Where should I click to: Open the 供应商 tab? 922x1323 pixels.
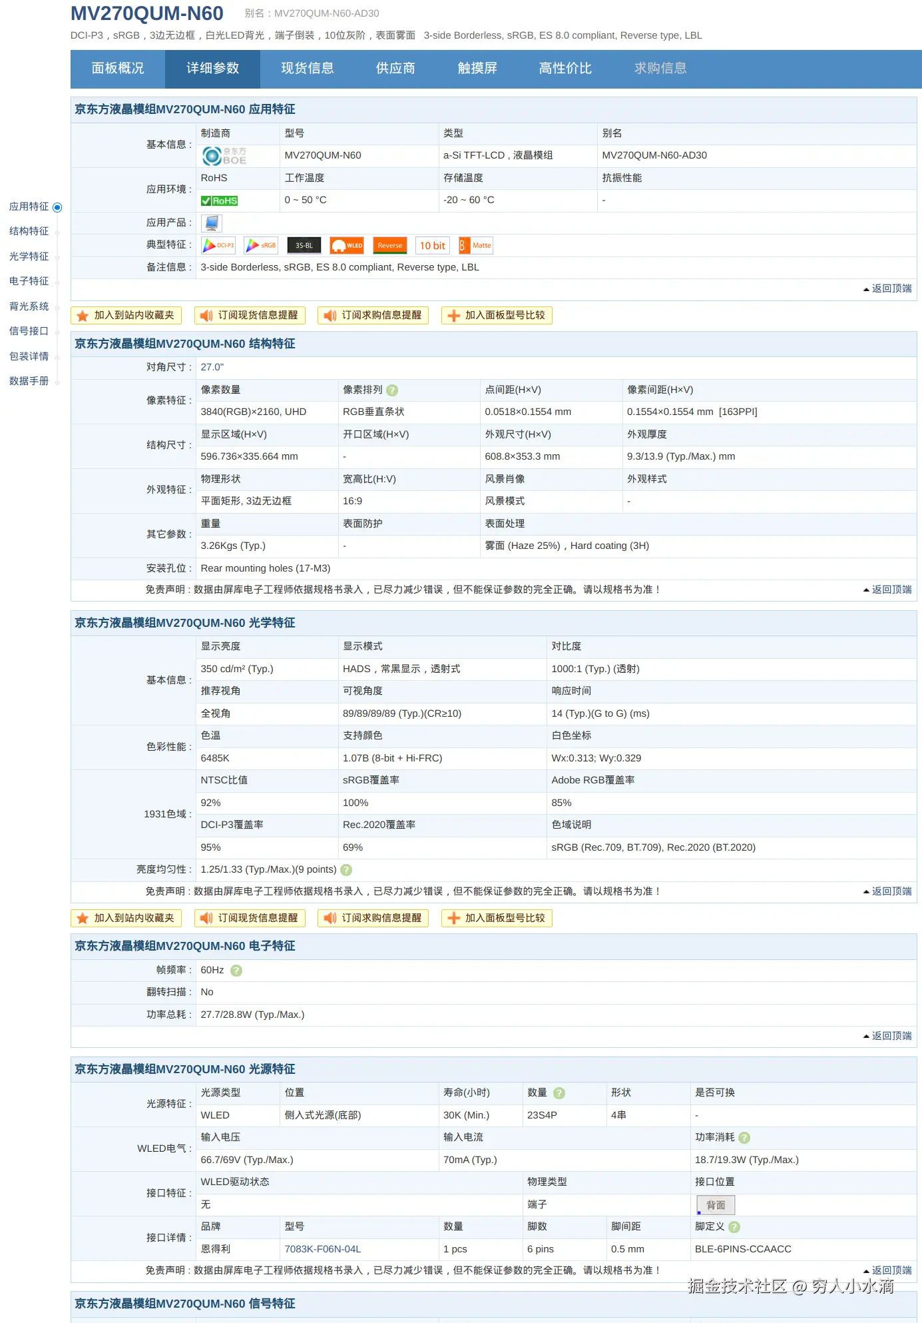tap(395, 69)
